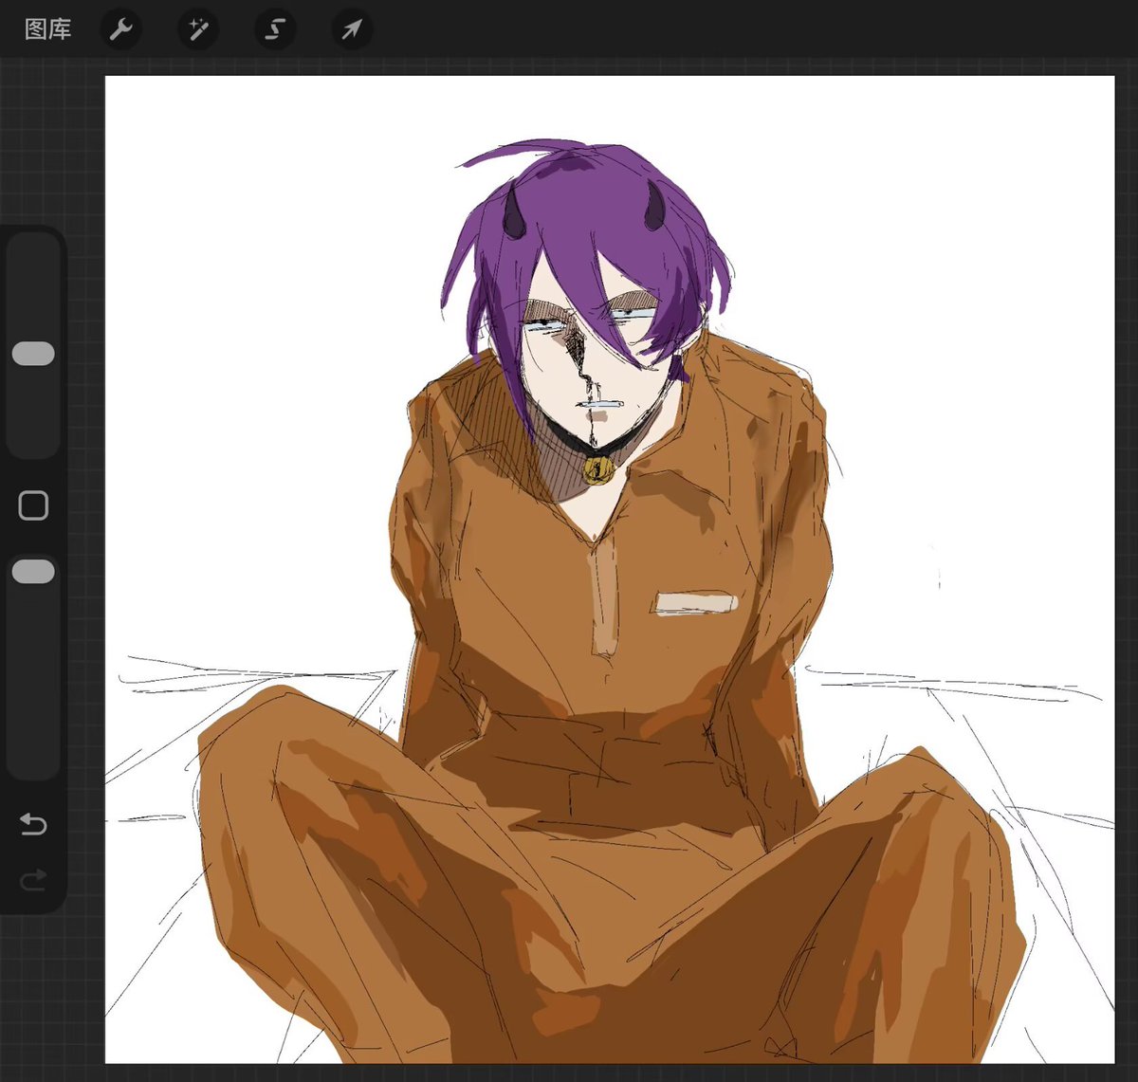The image size is (1138, 1082).
Task: Activate the Transform arrow tool
Action: (x=351, y=30)
